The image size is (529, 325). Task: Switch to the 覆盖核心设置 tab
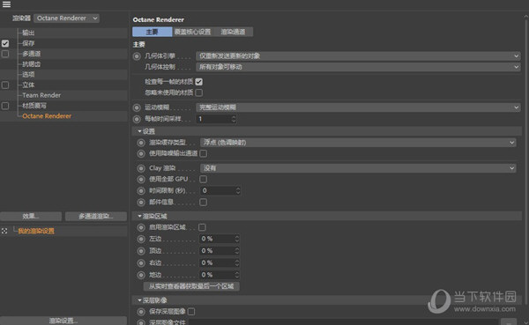(192, 32)
